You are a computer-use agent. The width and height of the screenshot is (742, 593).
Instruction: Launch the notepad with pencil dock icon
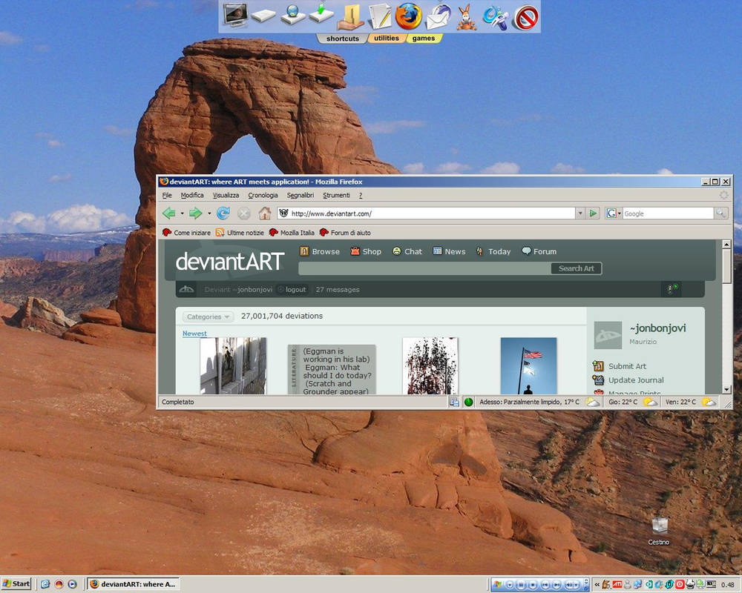tap(379, 16)
